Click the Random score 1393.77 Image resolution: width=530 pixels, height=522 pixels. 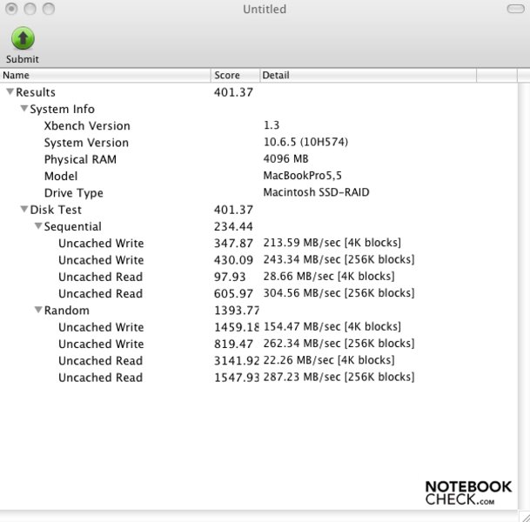click(x=237, y=311)
